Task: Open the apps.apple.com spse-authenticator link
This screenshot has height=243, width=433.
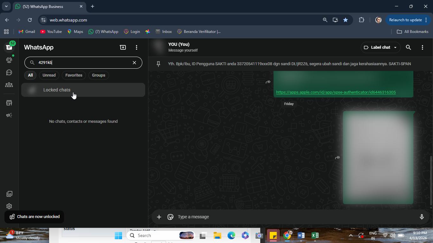Action: [x=336, y=92]
